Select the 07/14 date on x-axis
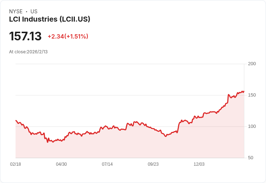This screenshot has width=266, height=183. click(107, 164)
